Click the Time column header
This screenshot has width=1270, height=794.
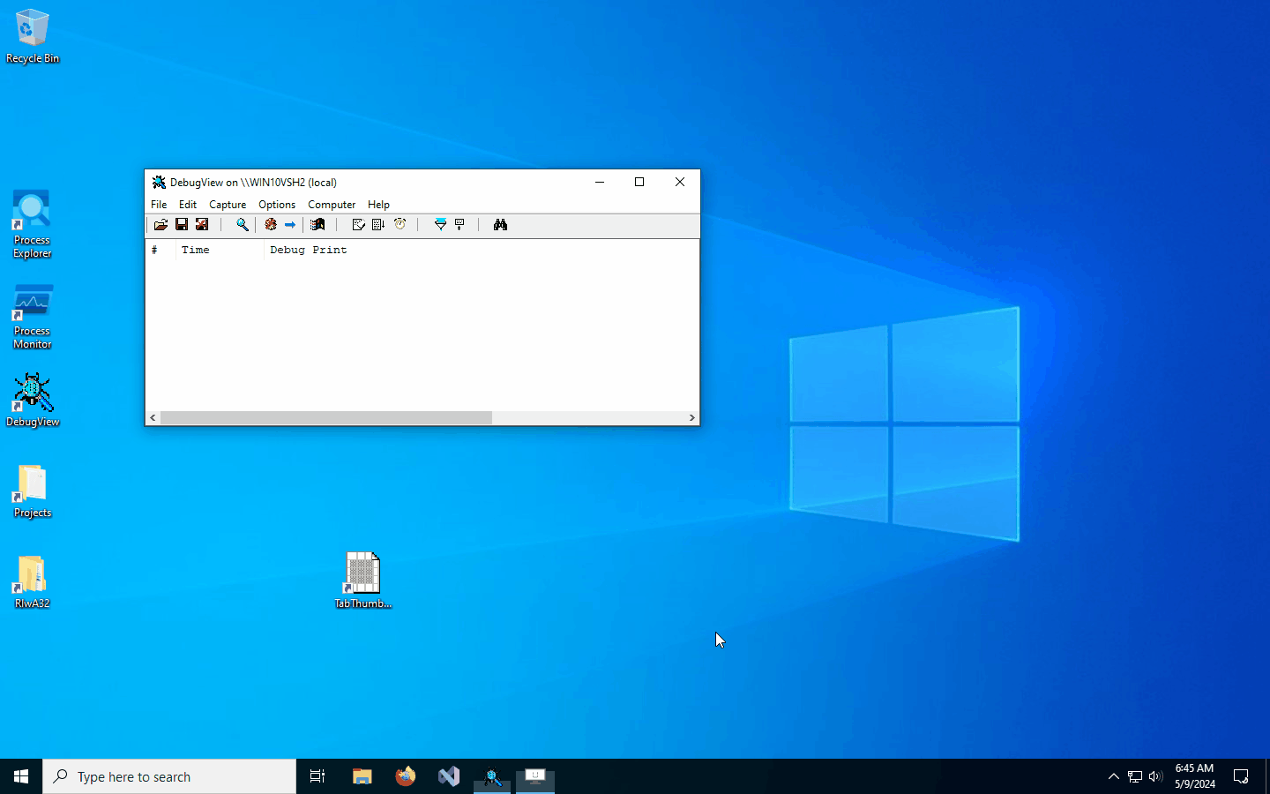pyautogui.click(x=220, y=251)
